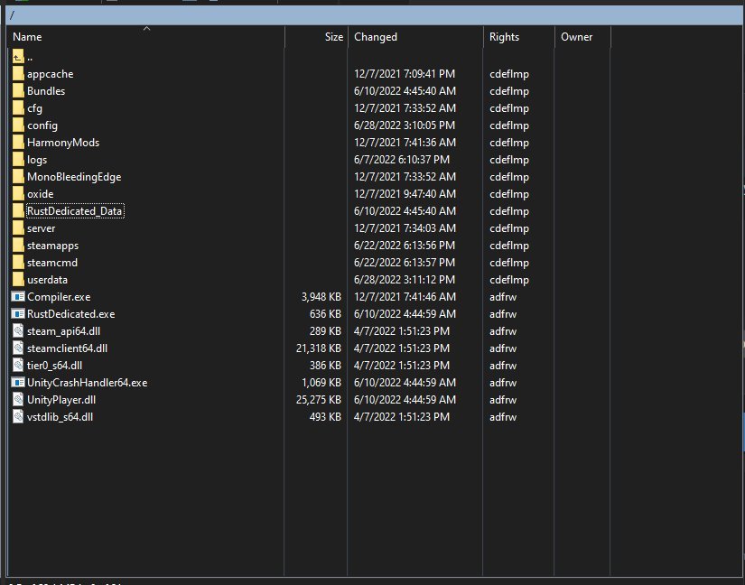Select the cfg folder icon
This screenshot has width=745, height=585.
[x=18, y=108]
